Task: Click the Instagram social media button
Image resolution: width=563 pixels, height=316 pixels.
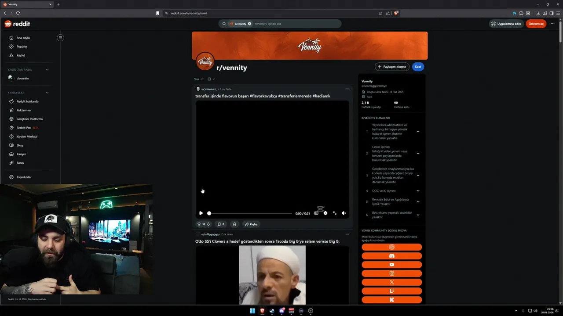Action: [x=391, y=273]
